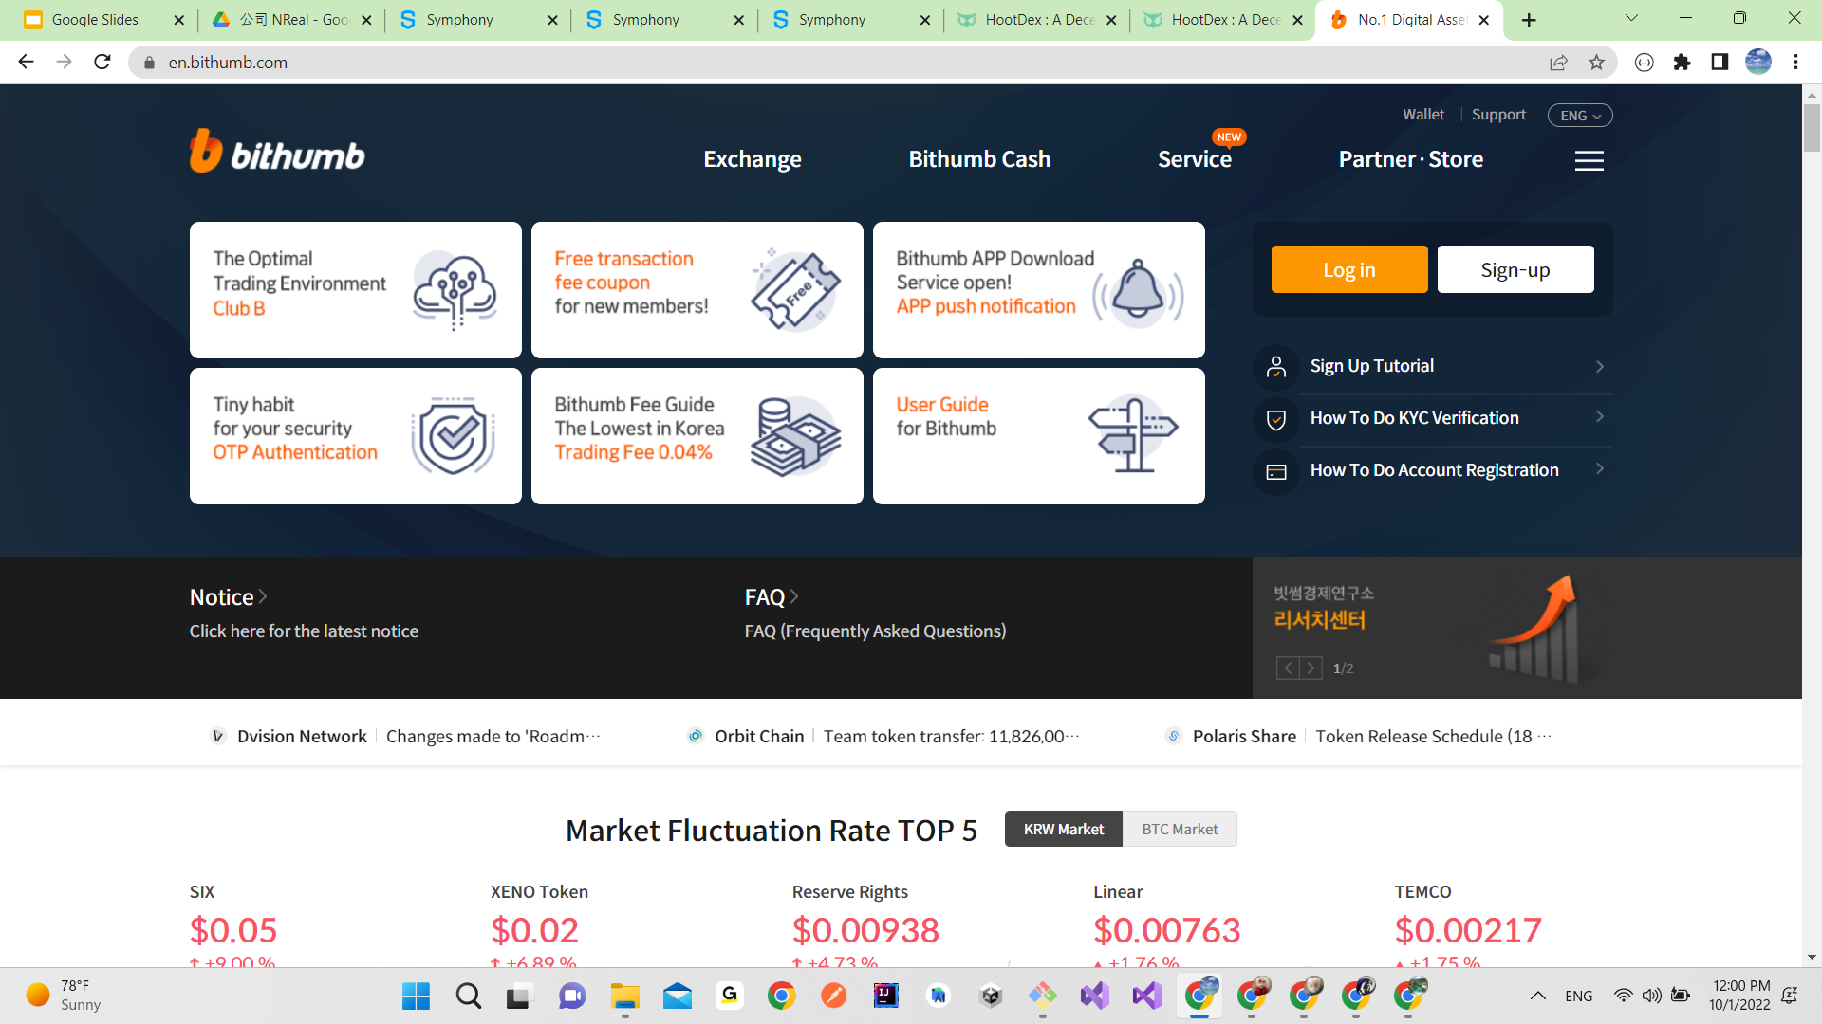
Task: Click the KYC Verification shield icon
Action: (x=1276, y=419)
